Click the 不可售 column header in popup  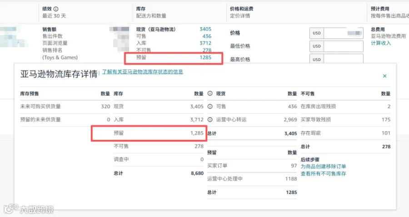pos(308,94)
